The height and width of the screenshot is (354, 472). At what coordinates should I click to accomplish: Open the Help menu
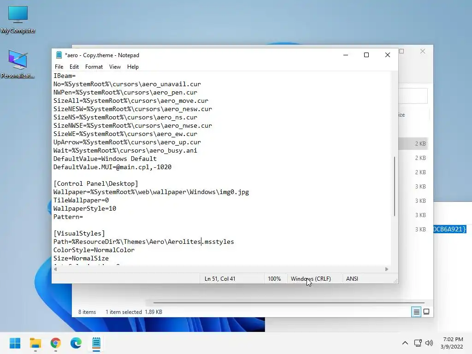point(133,67)
